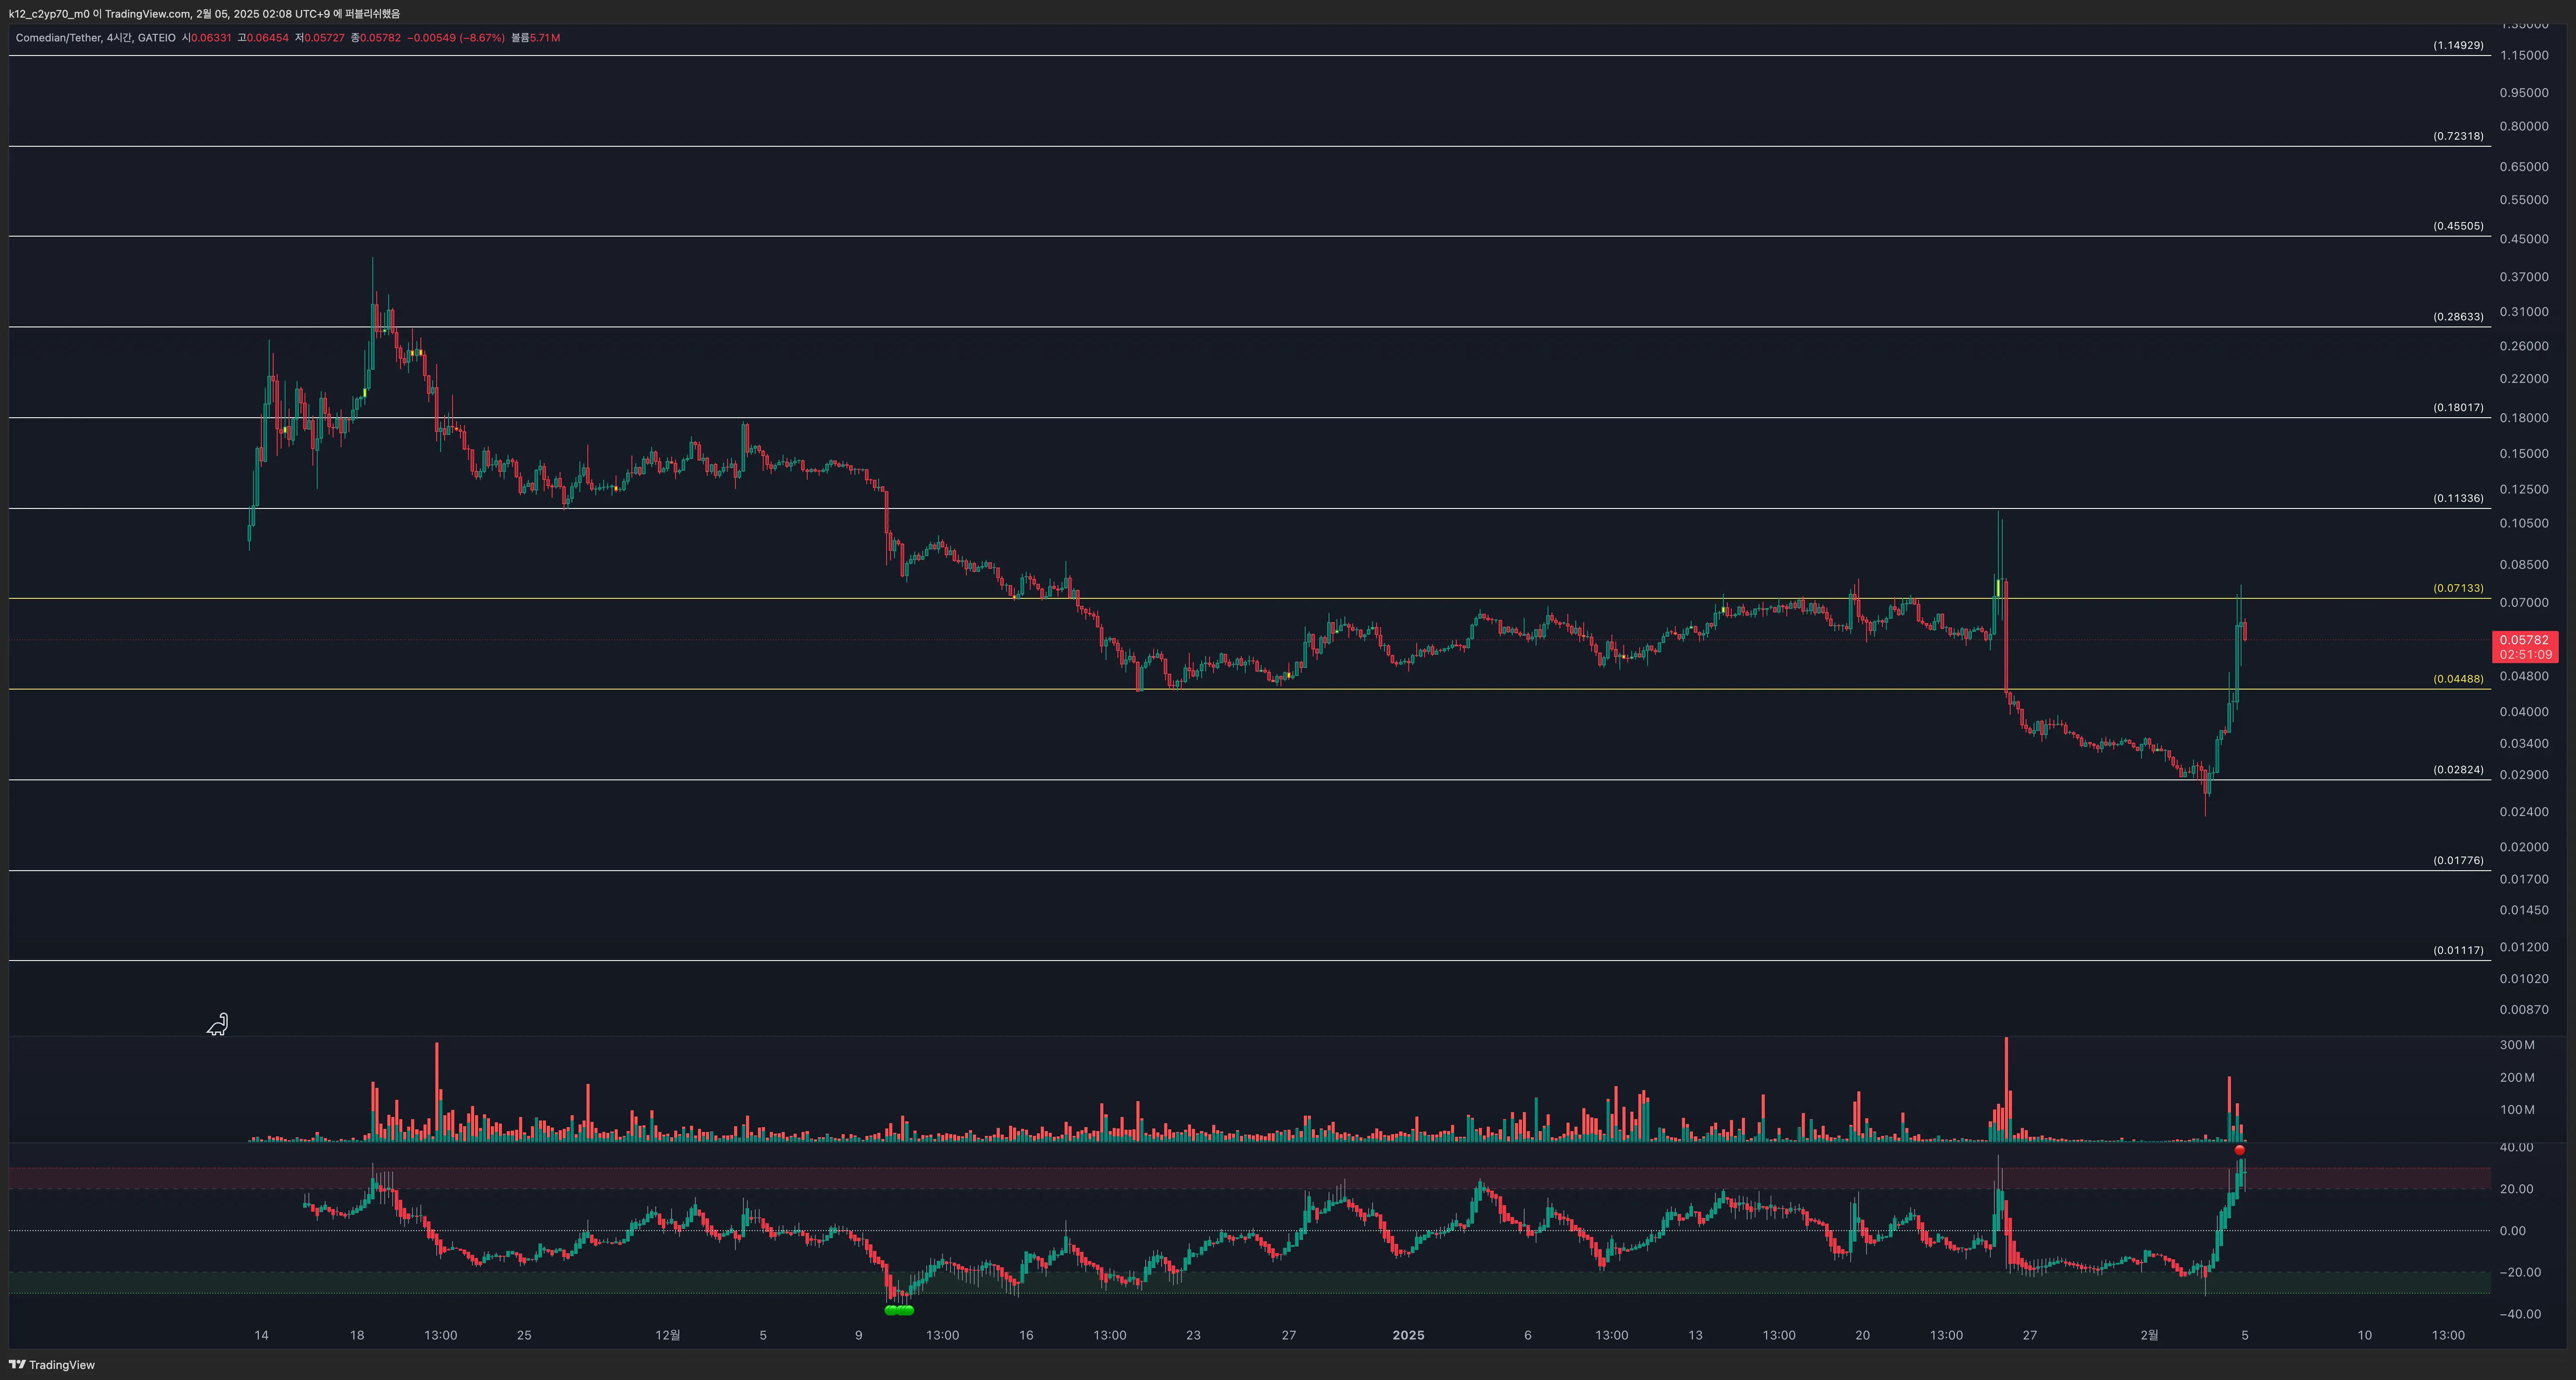Click 0.95000 on the price axis
The height and width of the screenshot is (1380, 2576).
[x=2524, y=93]
